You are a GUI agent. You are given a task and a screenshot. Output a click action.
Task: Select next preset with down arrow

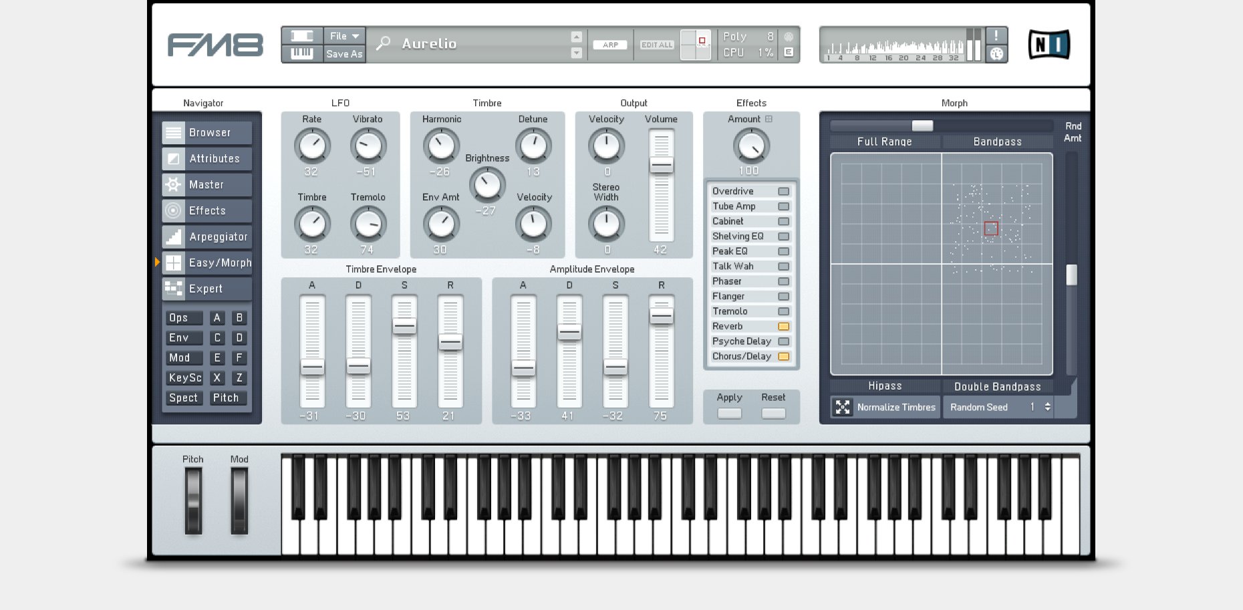576,53
